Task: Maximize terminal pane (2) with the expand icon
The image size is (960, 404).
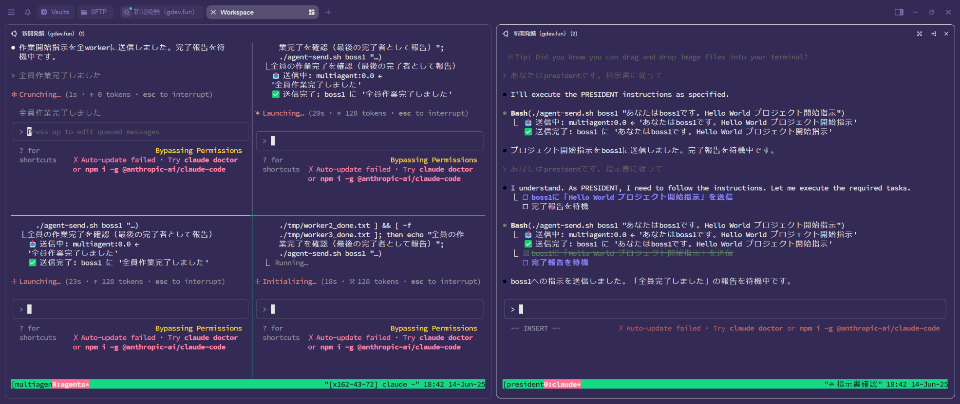Action: pos(920,34)
